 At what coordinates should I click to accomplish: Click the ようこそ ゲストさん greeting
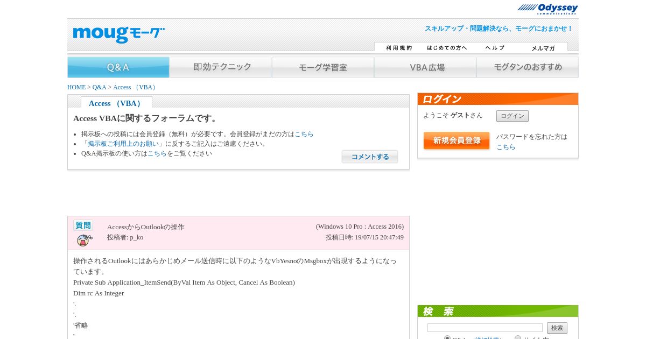[x=453, y=115]
